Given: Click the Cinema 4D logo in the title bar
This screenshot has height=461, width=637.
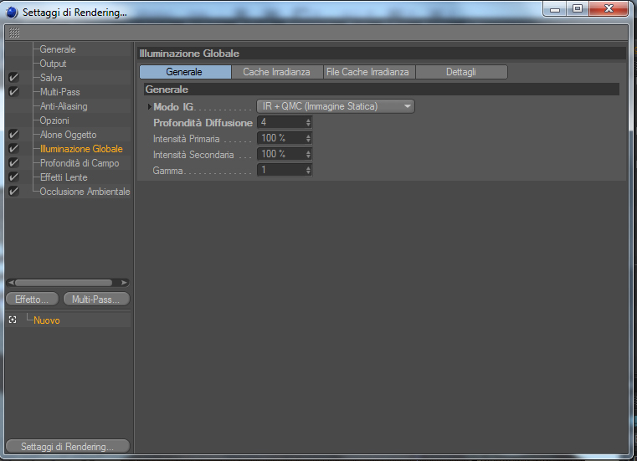Looking at the screenshot, I should [12, 13].
